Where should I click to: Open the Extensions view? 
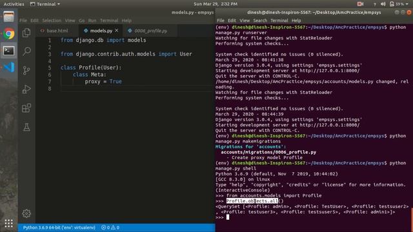tap(26, 108)
